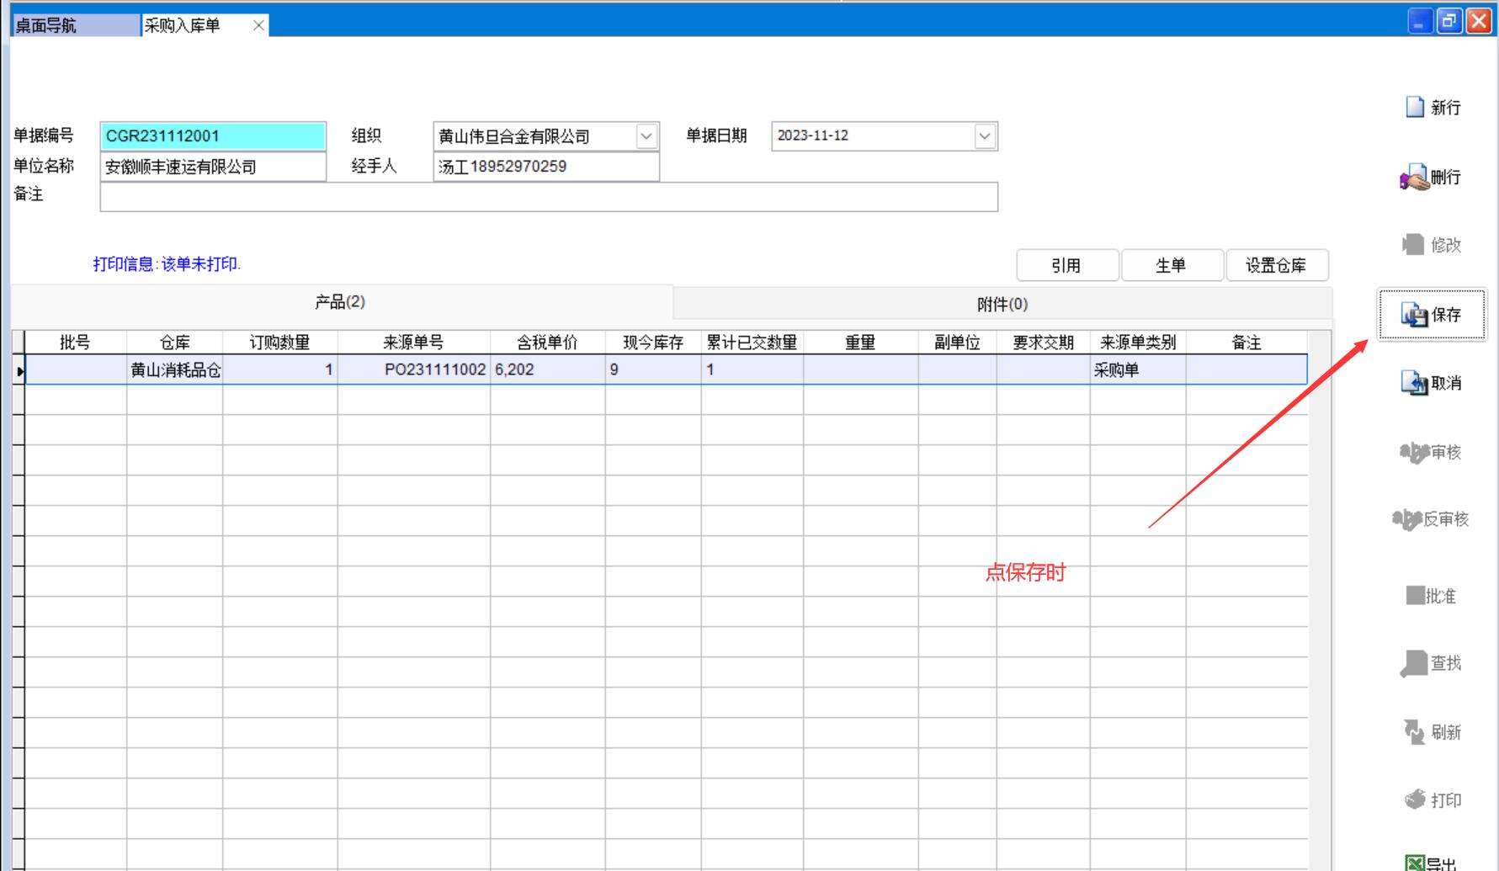Click the 引用 button
1499x871 pixels.
(1066, 266)
